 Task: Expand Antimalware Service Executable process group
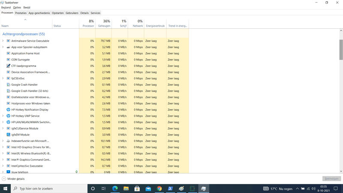click(x=3, y=41)
